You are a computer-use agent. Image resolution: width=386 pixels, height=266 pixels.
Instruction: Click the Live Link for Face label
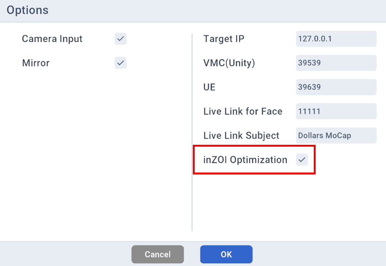(243, 111)
